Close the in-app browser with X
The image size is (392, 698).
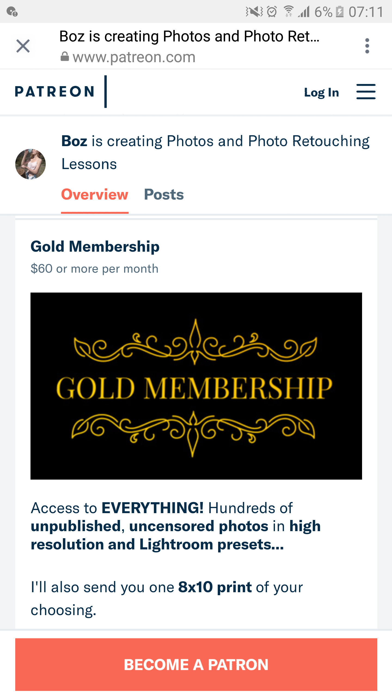23,46
